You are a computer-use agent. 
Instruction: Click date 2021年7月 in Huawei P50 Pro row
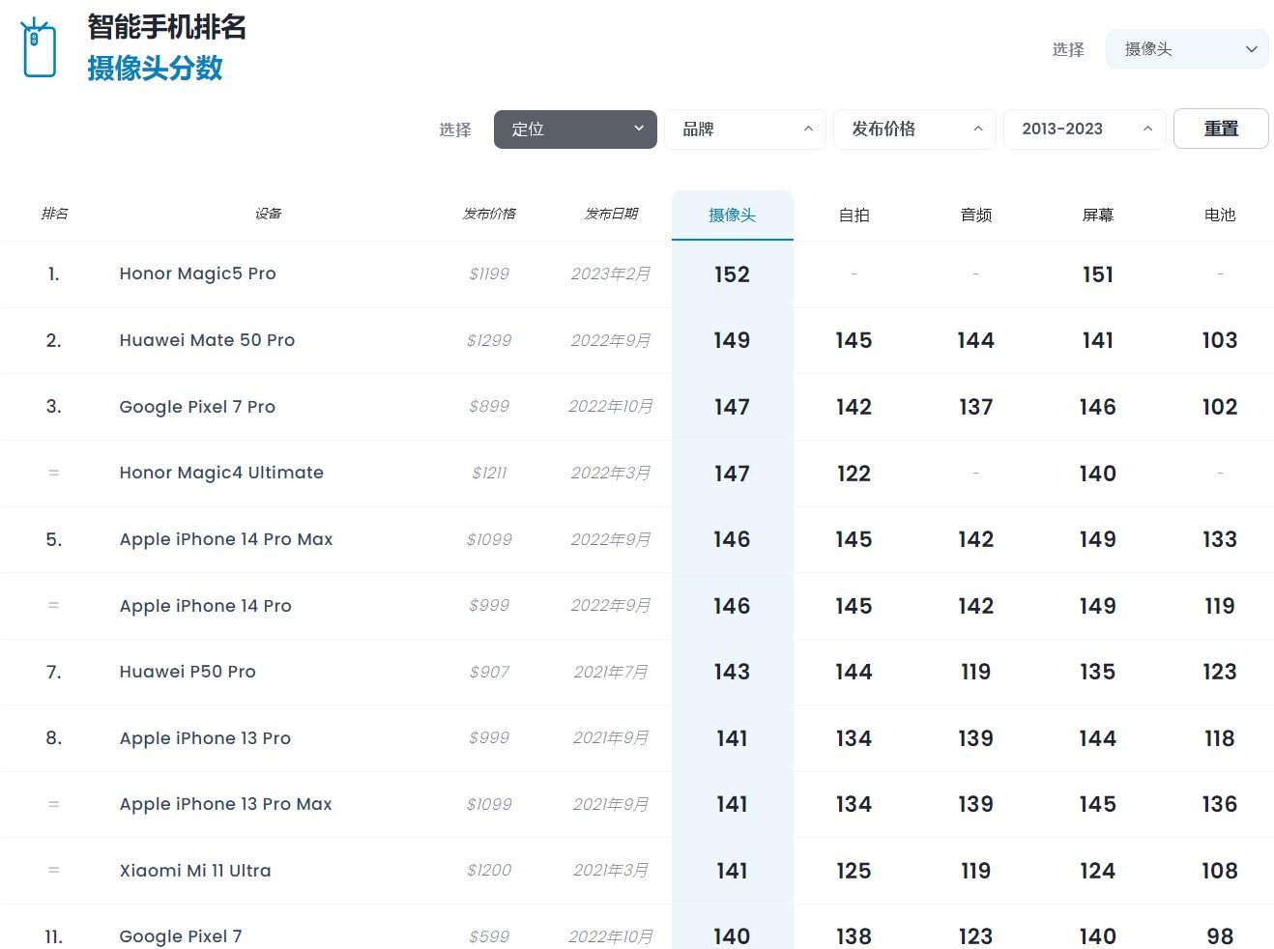(x=611, y=672)
